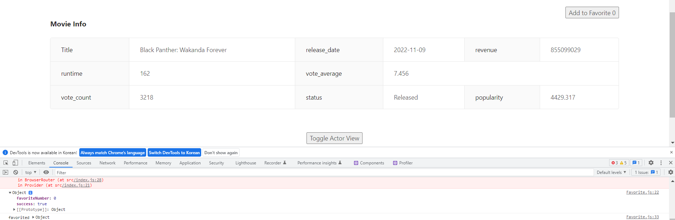Toggle the device toolbar icon
Screen dimensions: 675x220
[x=15, y=163]
